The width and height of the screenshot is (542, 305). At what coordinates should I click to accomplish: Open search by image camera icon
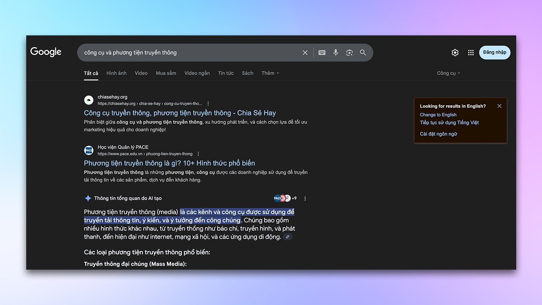pyautogui.click(x=349, y=52)
